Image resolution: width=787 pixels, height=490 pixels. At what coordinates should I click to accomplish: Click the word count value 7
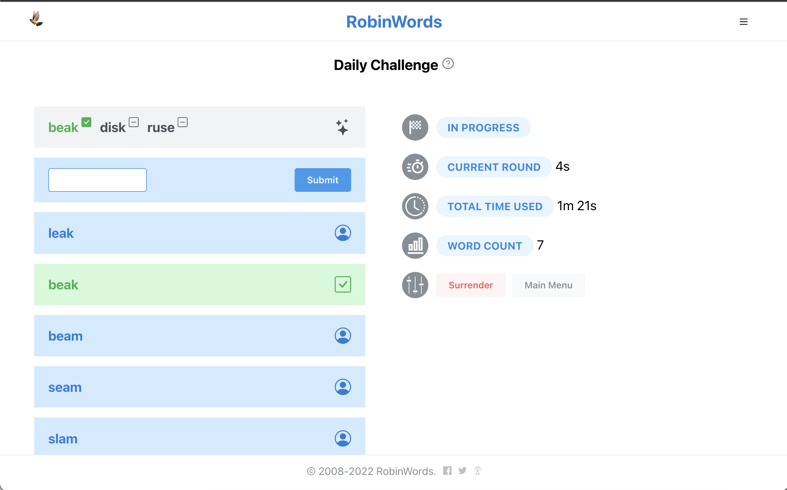coord(540,245)
